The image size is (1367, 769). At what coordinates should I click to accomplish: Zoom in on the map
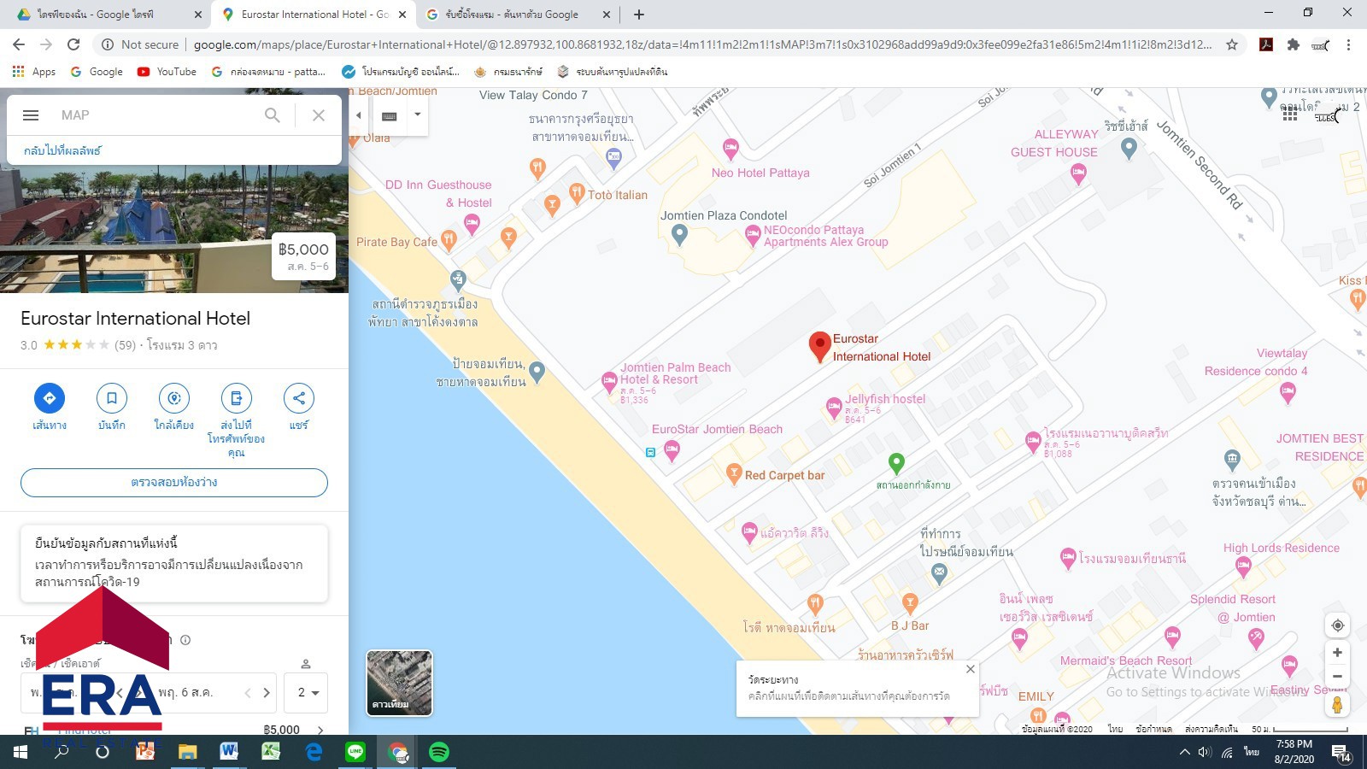point(1338,653)
